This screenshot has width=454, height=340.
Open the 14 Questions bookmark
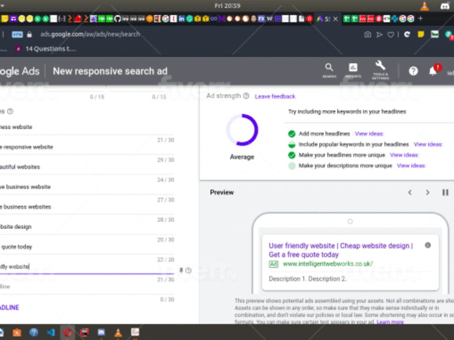pyautogui.click(x=46, y=49)
